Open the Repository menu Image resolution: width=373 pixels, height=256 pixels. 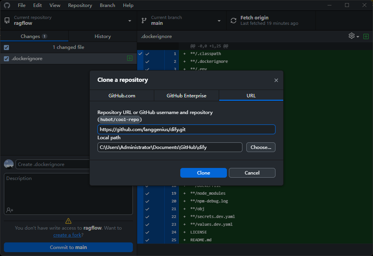point(80,5)
